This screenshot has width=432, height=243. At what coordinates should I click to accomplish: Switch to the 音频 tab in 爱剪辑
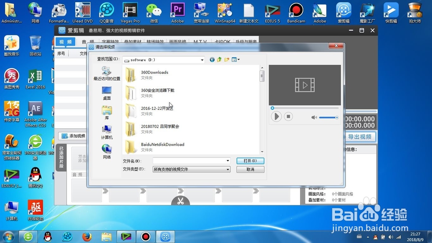click(x=88, y=42)
